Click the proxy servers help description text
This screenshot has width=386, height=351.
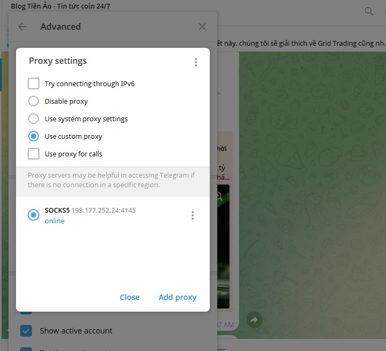coord(111,180)
